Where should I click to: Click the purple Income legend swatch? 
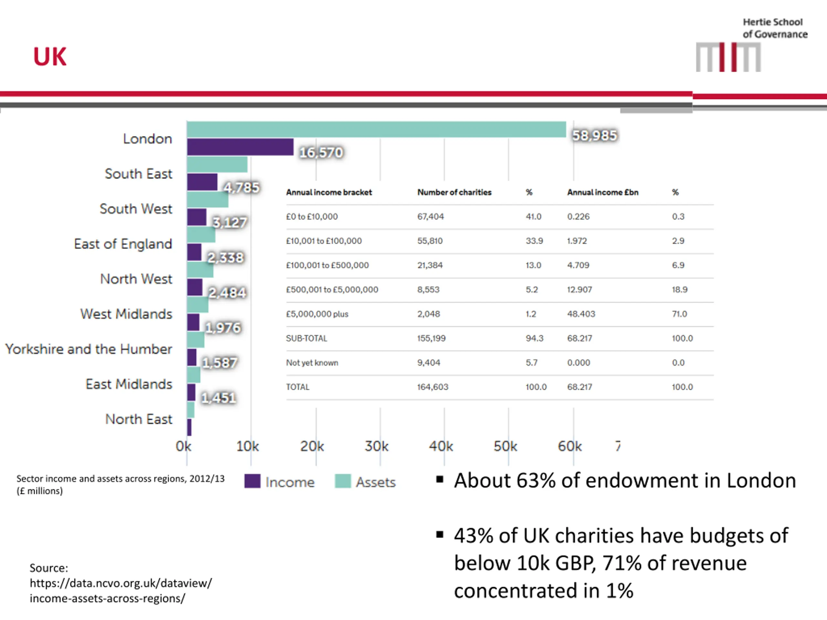(x=252, y=481)
